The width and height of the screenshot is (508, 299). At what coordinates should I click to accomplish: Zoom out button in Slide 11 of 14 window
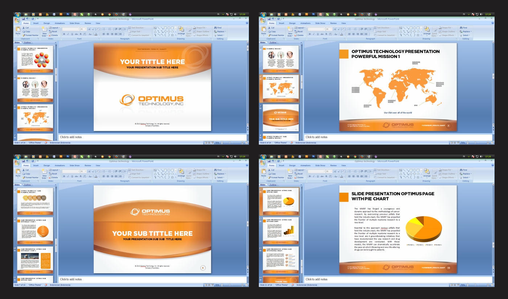click(x=468, y=285)
